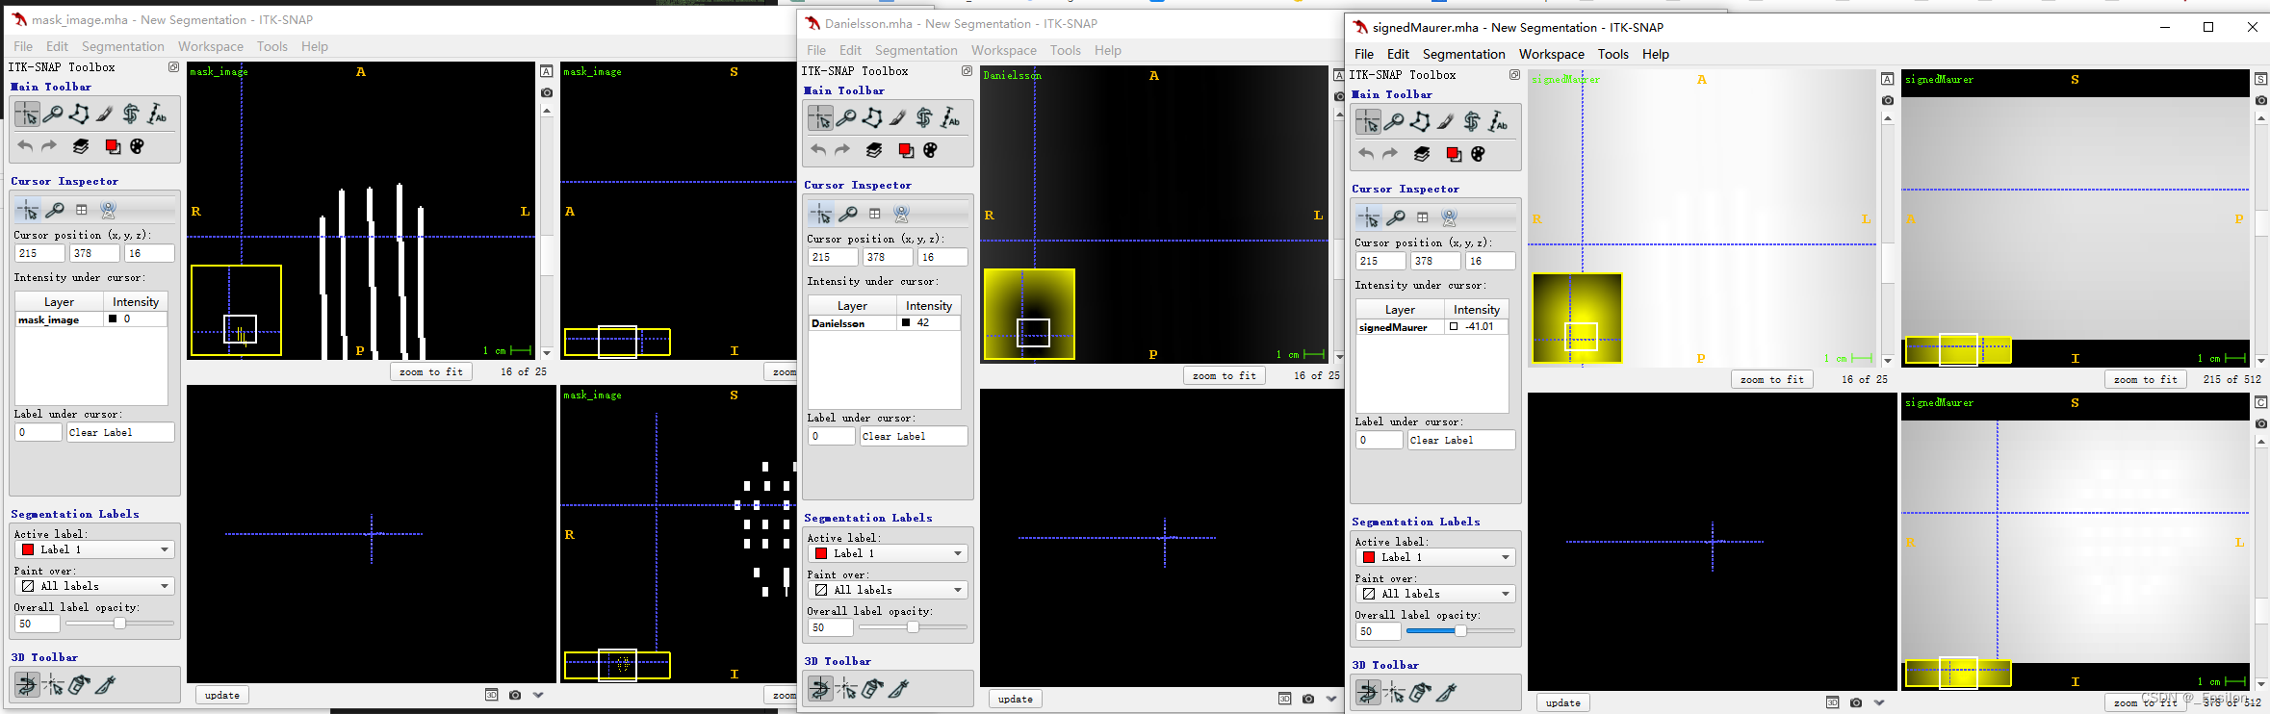This screenshot has width=2270, height=714.
Task: Click opacity value field in signedMaurer window
Action: pyautogui.click(x=1378, y=631)
